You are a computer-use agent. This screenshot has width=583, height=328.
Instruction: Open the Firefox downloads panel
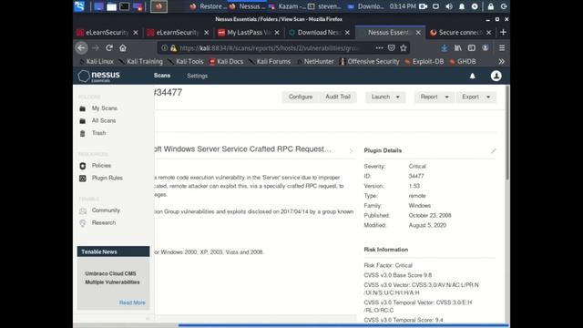point(444,48)
